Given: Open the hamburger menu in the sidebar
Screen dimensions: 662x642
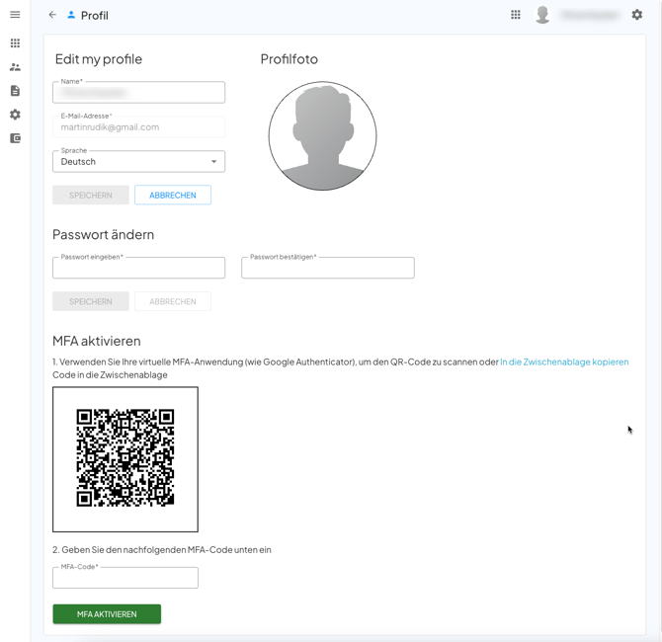Looking at the screenshot, I should 15,15.
